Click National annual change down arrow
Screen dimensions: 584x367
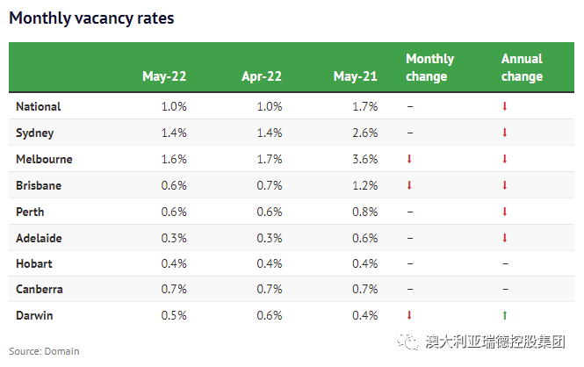pos(505,106)
